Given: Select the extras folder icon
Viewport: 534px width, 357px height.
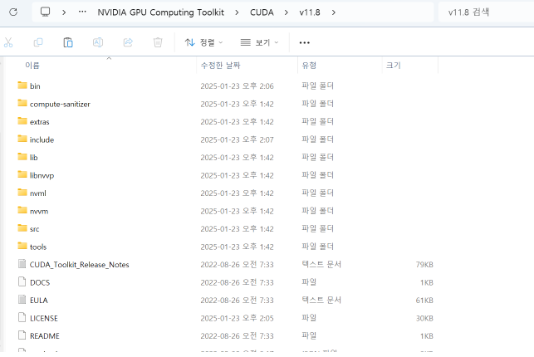Looking at the screenshot, I should [22, 121].
